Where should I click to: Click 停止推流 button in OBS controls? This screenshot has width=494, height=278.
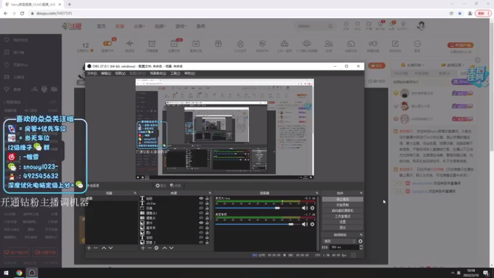(343, 199)
